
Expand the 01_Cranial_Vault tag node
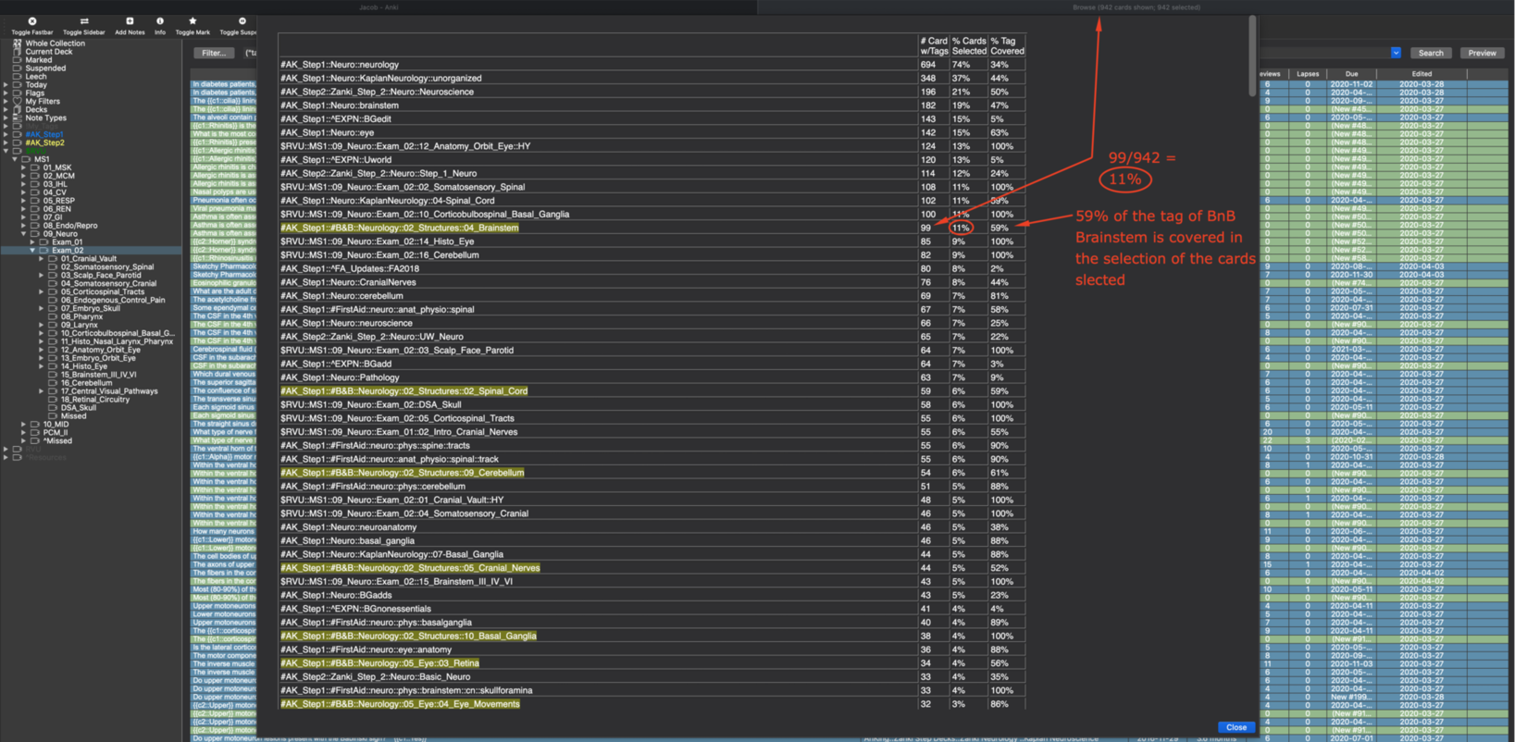click(x=42, y=259)
